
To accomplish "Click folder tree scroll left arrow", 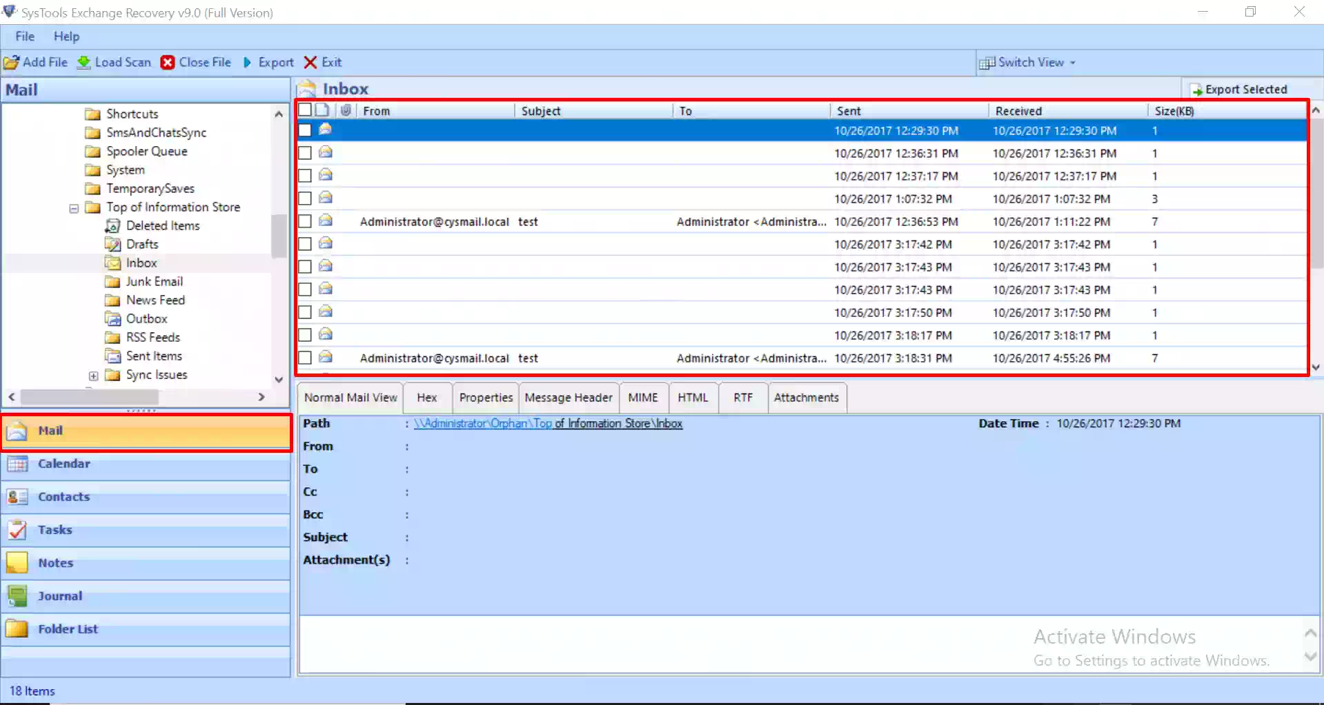I will pos(12,397).
